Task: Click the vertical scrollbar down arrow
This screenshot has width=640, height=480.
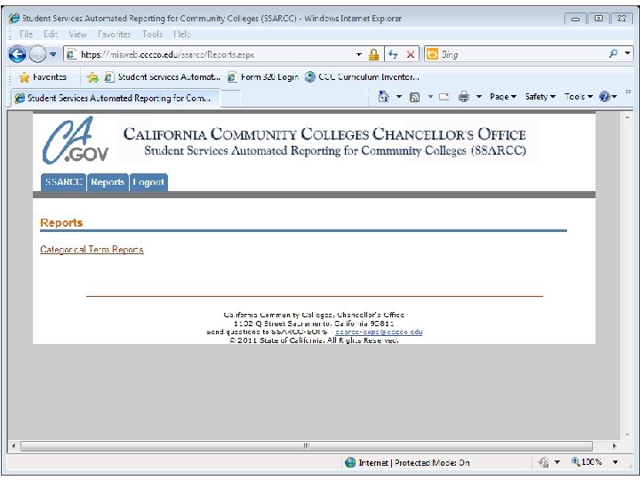Action: coord(628,435)
